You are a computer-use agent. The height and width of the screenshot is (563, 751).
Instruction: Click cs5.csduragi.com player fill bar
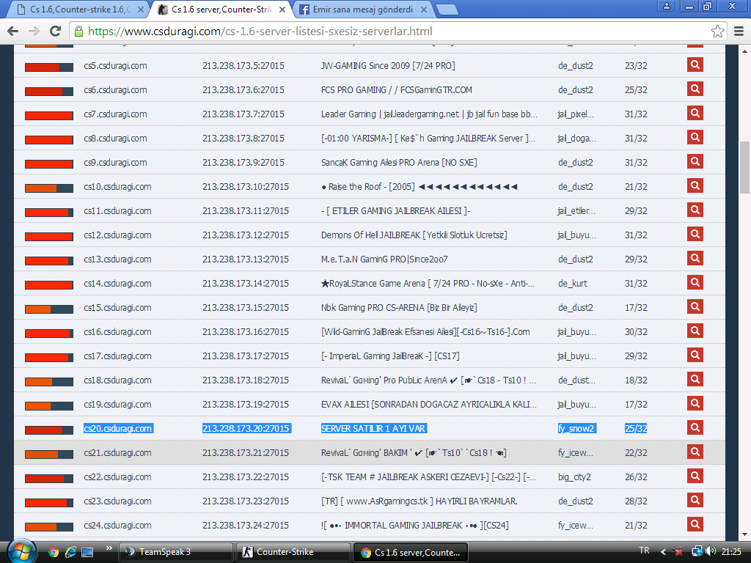(49, 67)
